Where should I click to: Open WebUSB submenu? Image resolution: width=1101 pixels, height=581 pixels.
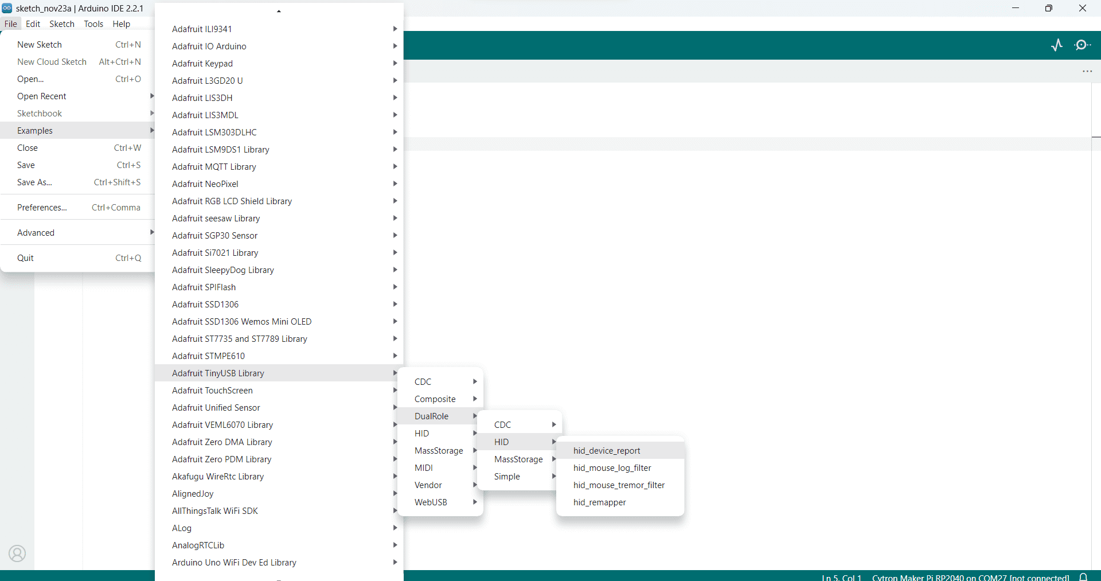coord(440,502)
